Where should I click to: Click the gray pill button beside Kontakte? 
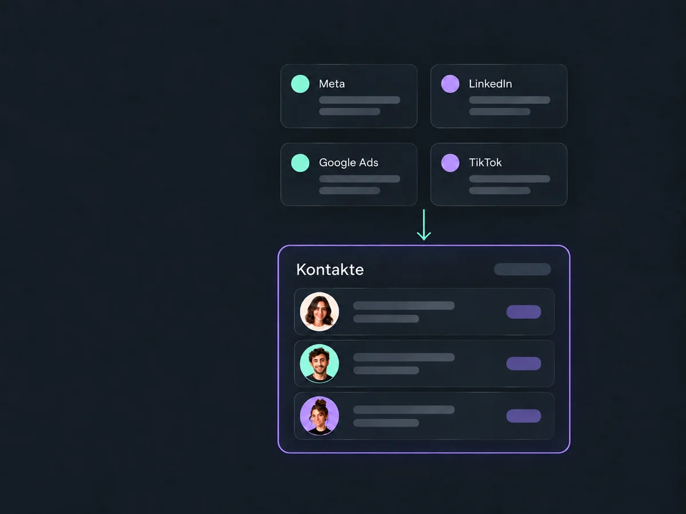tap(523, 270)
